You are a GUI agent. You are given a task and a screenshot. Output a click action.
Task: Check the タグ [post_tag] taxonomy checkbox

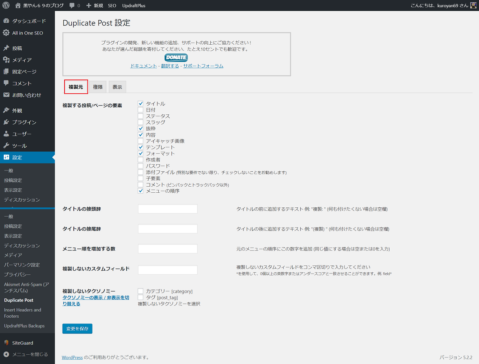[x=140, y=297]
